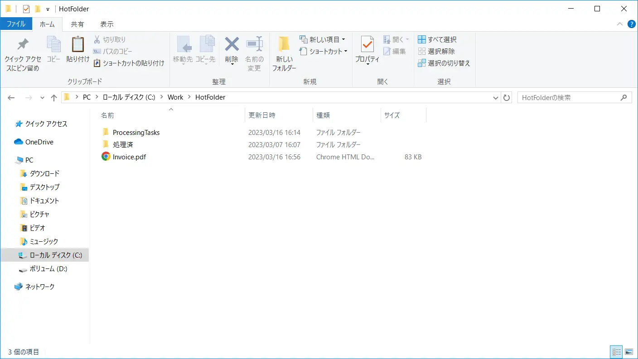
Task: Open the recent locations dropdown arrow
Action: (x=43, y=97)
